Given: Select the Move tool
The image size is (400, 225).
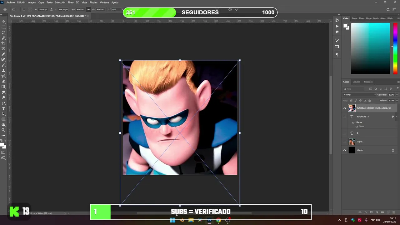Looking at the screenshot, I should pyautogui.click(x=3, y=22).
